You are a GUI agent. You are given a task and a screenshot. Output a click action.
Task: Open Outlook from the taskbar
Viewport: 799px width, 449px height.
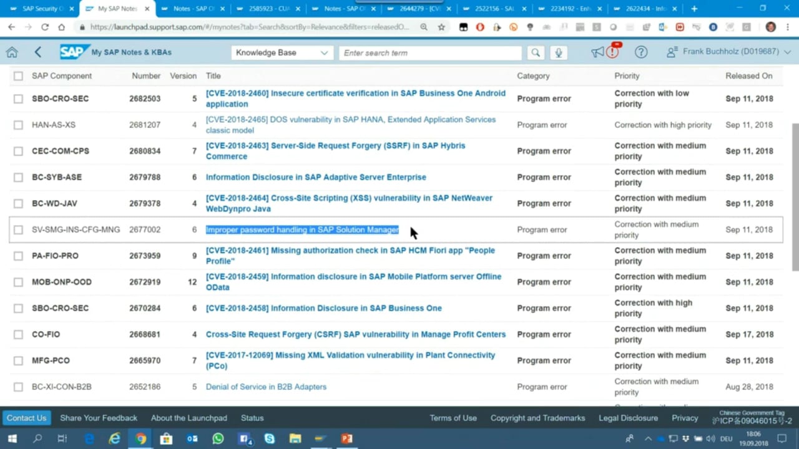(192, 439)
